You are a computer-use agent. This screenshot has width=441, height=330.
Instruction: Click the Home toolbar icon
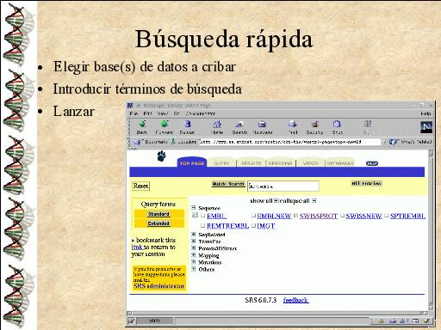[217, 124]
